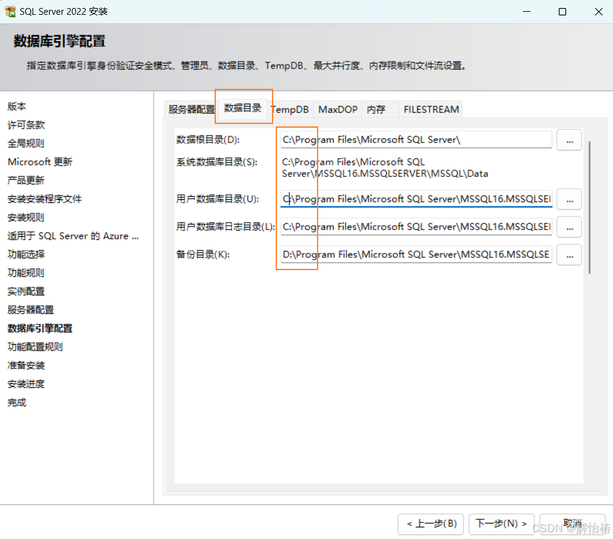Click the 准备安装 step in sidebar
This screenshot has height=539, width=613.
[26, 366]
